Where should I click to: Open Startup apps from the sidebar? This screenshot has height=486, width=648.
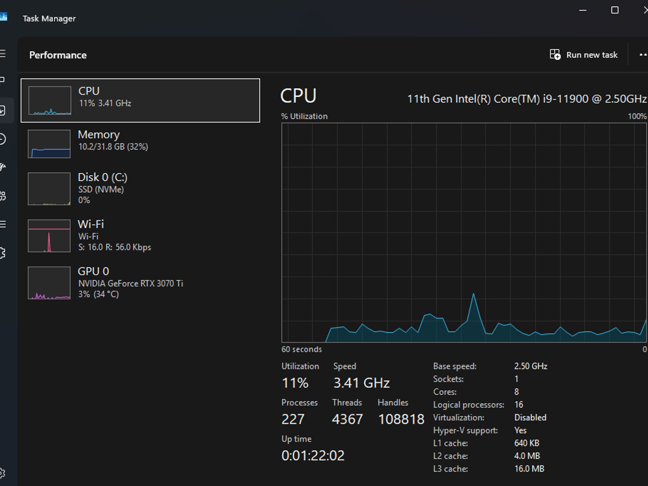(x=3, y=167)
